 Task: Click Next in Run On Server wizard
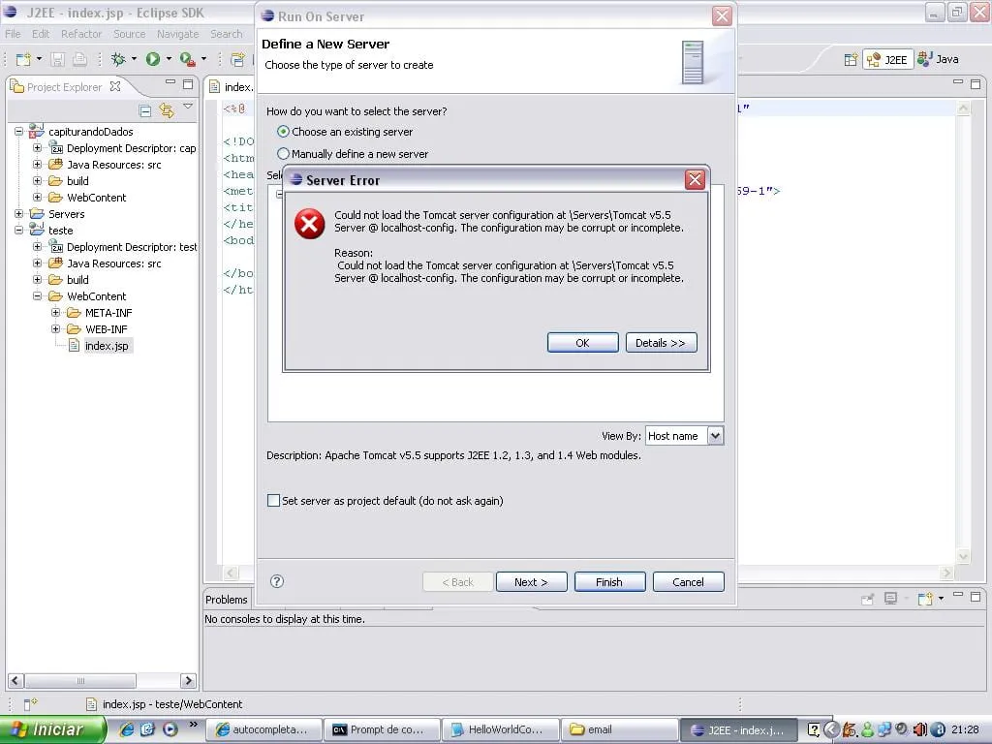(x=532, y=582)
